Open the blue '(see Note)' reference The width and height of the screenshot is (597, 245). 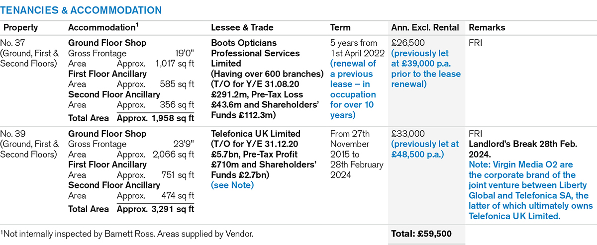[232, 185]
